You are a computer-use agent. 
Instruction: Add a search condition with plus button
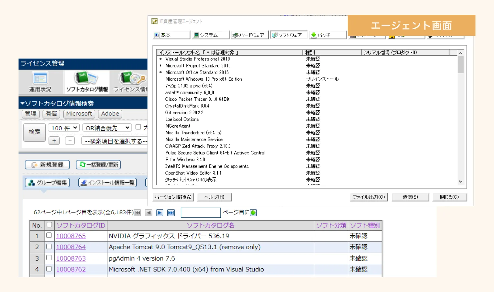click(54, 141)
